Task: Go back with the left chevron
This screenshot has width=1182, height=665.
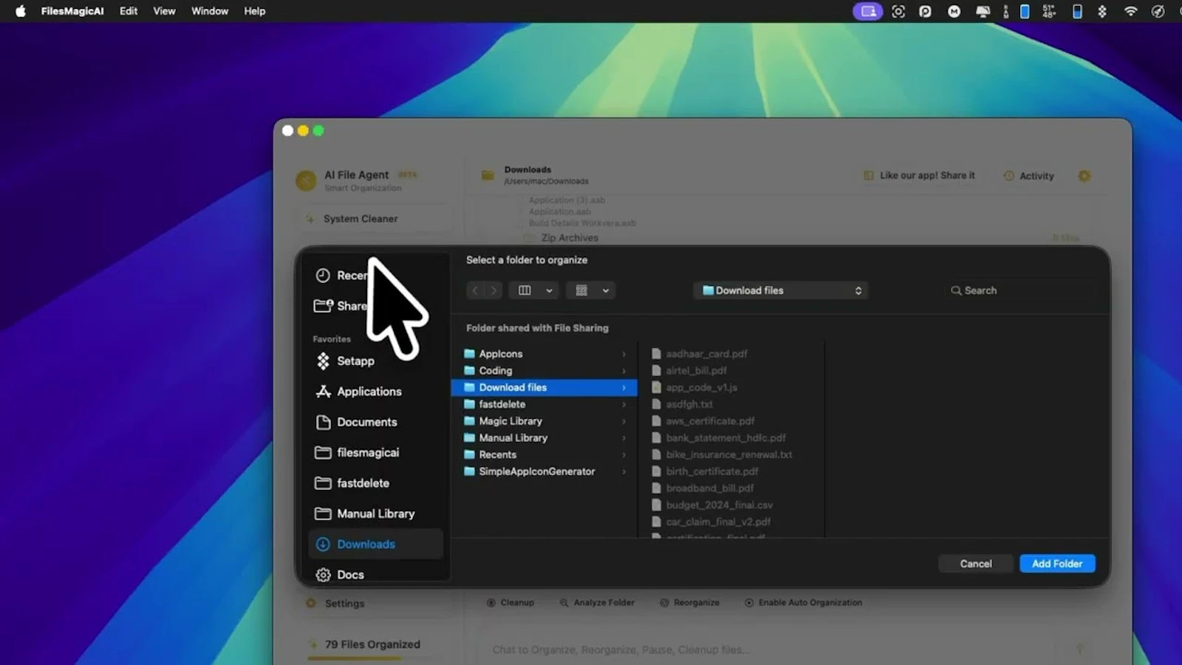Action: click(x=476, y=290)
